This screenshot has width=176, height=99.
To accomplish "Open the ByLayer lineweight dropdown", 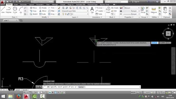I will 131,11.
